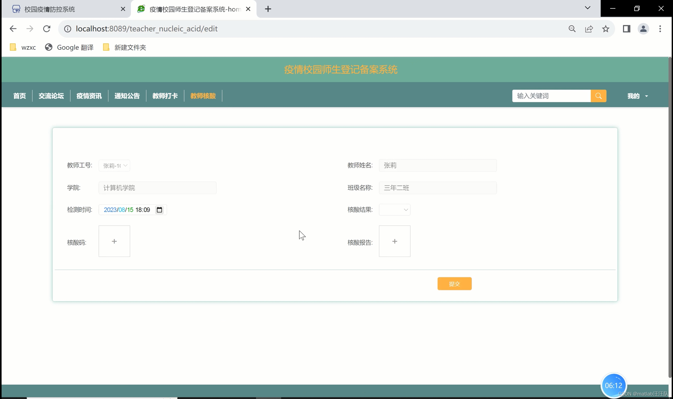The height and width of the screenshot is (399, 673).
Task: Open the Google 翻译 bookmark
Action: point(69,48)
